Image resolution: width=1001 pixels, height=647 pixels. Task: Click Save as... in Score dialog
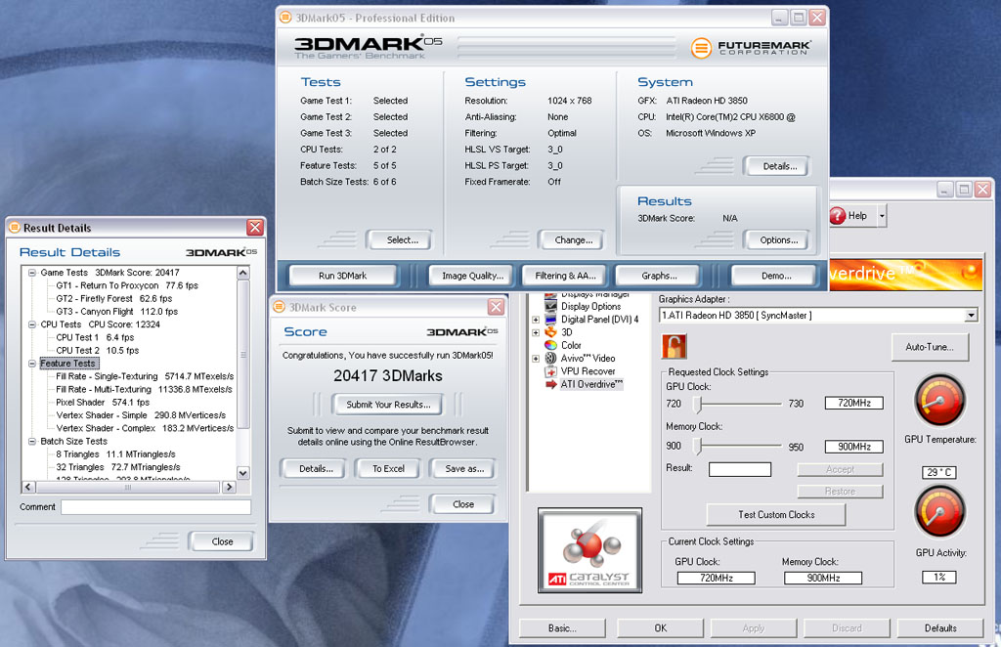(464, 468)
